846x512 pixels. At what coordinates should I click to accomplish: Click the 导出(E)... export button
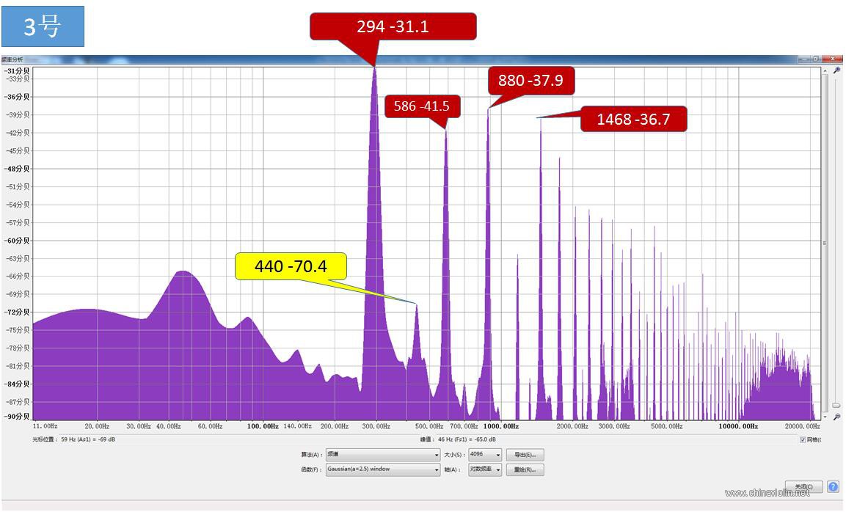[525, 455]
